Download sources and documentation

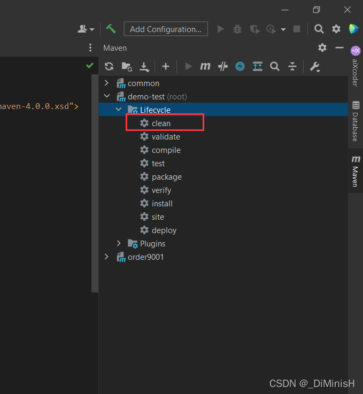coord(144,67)
